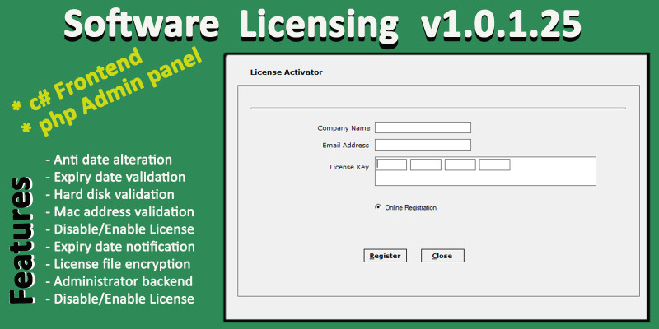
Task: Select the Online Registration radio button
Action: pos(378,207)
